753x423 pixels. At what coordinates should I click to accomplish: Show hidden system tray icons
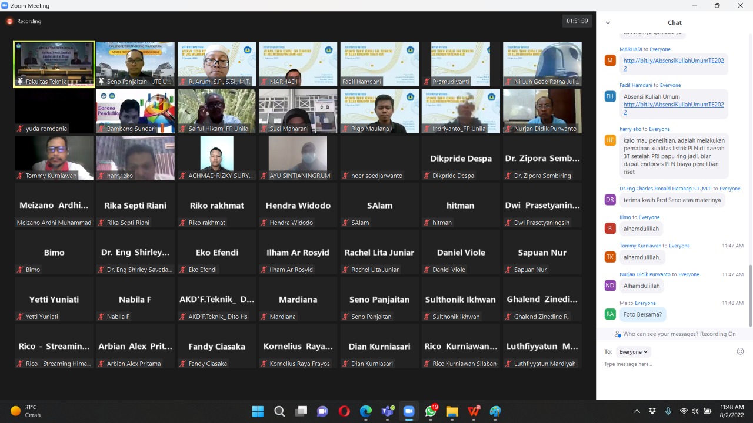[x=637, y=411]
